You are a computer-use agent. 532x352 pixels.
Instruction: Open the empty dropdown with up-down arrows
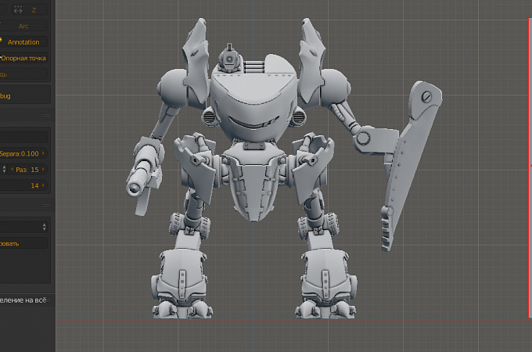point(23,227)
